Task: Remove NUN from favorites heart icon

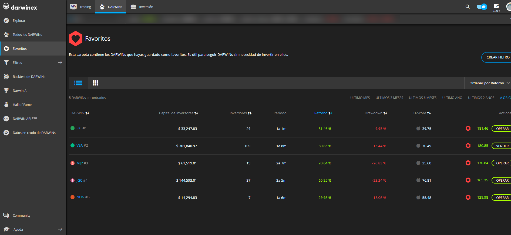Action: pyautogui.click(x=468, y=197)
